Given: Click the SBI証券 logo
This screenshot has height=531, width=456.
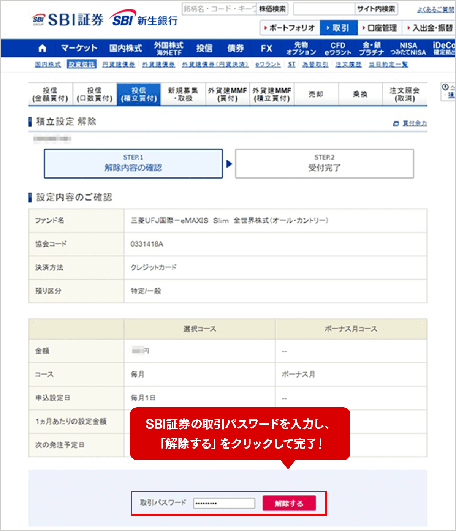Looking at the screenshot, I should [x=68, y=20].
